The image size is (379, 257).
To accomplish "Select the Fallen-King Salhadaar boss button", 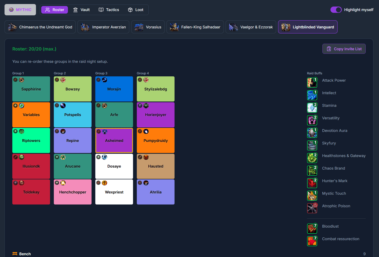I will (x=195, y=27).
